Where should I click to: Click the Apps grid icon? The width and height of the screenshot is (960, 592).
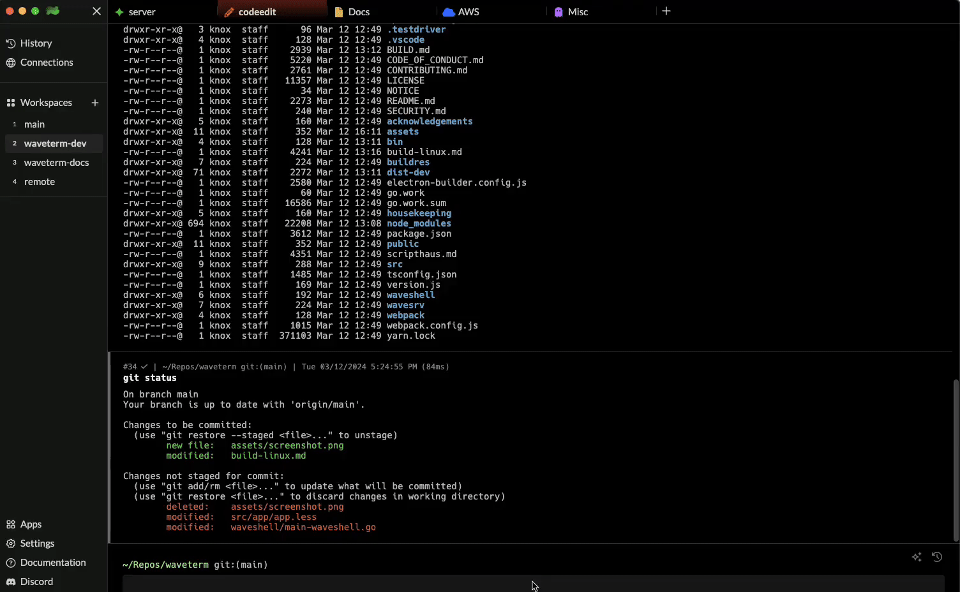point(11,524)
